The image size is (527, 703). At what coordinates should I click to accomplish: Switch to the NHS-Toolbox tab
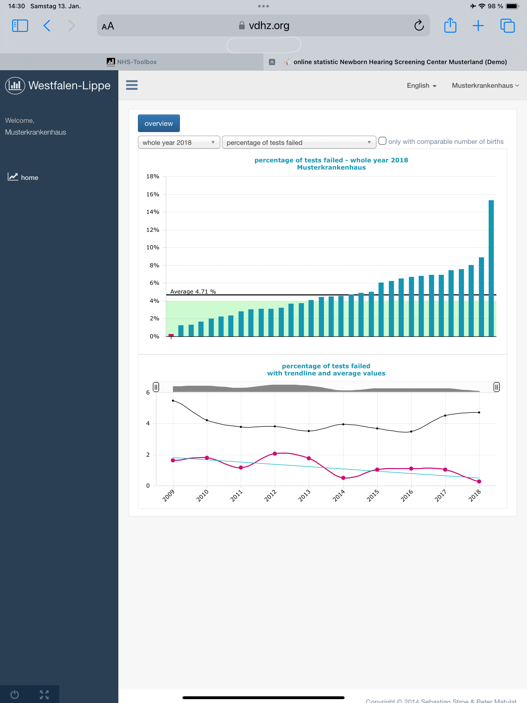(x=131, y=62)
